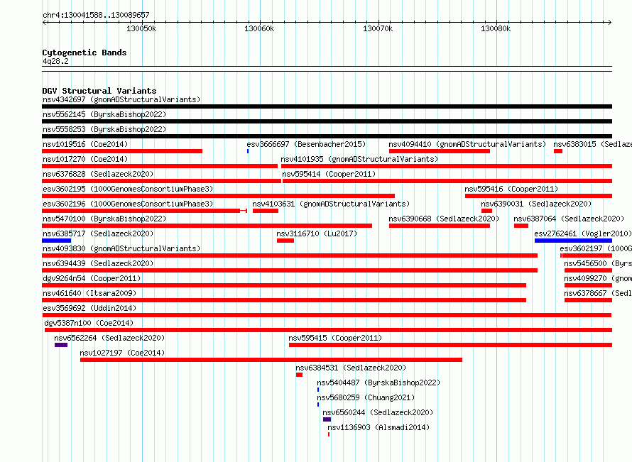Open the nsv5558253 ByrskaBishop2022 variant label
This screenshot has height=462, width=632.
(x=104, y=129)
